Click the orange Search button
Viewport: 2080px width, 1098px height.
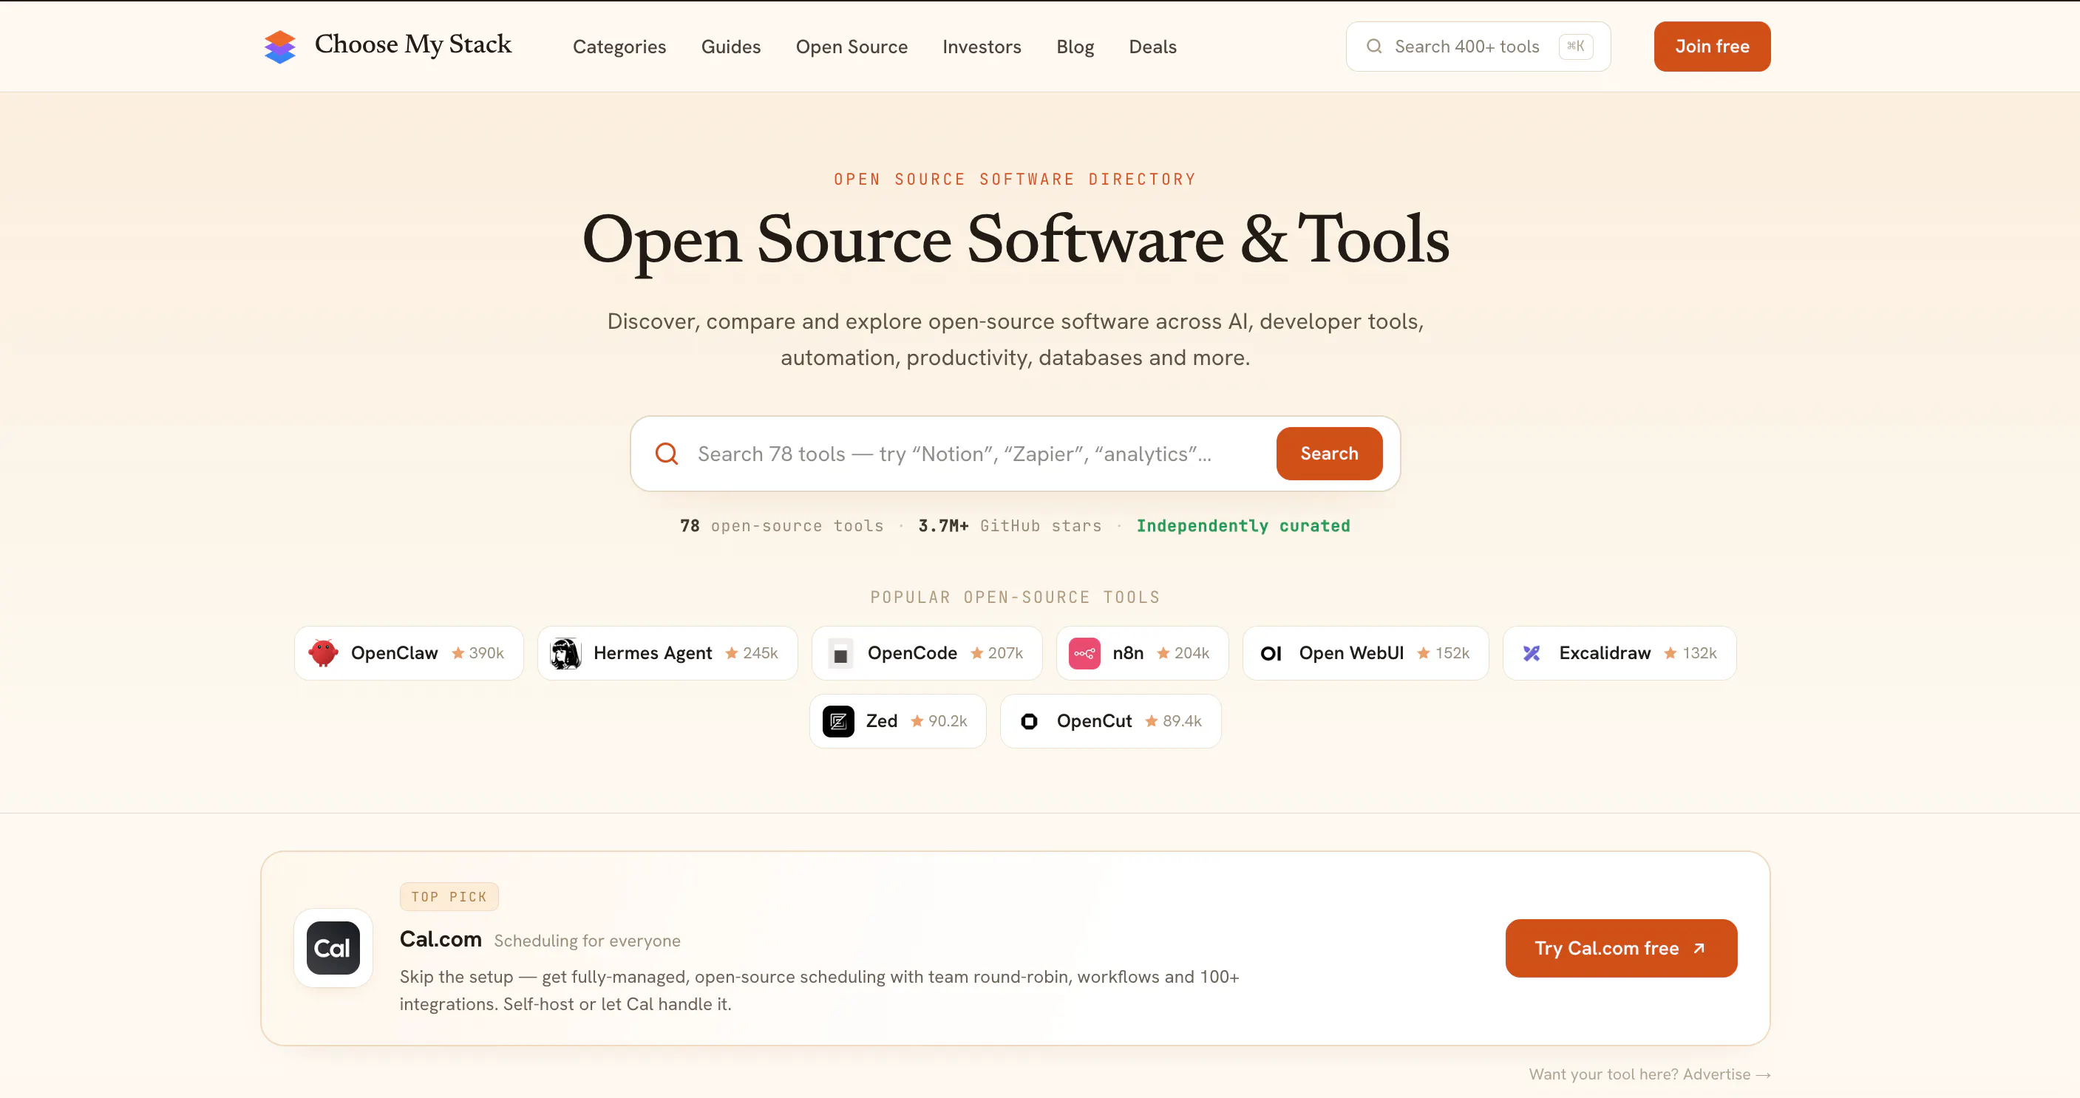coord(1329,454)
